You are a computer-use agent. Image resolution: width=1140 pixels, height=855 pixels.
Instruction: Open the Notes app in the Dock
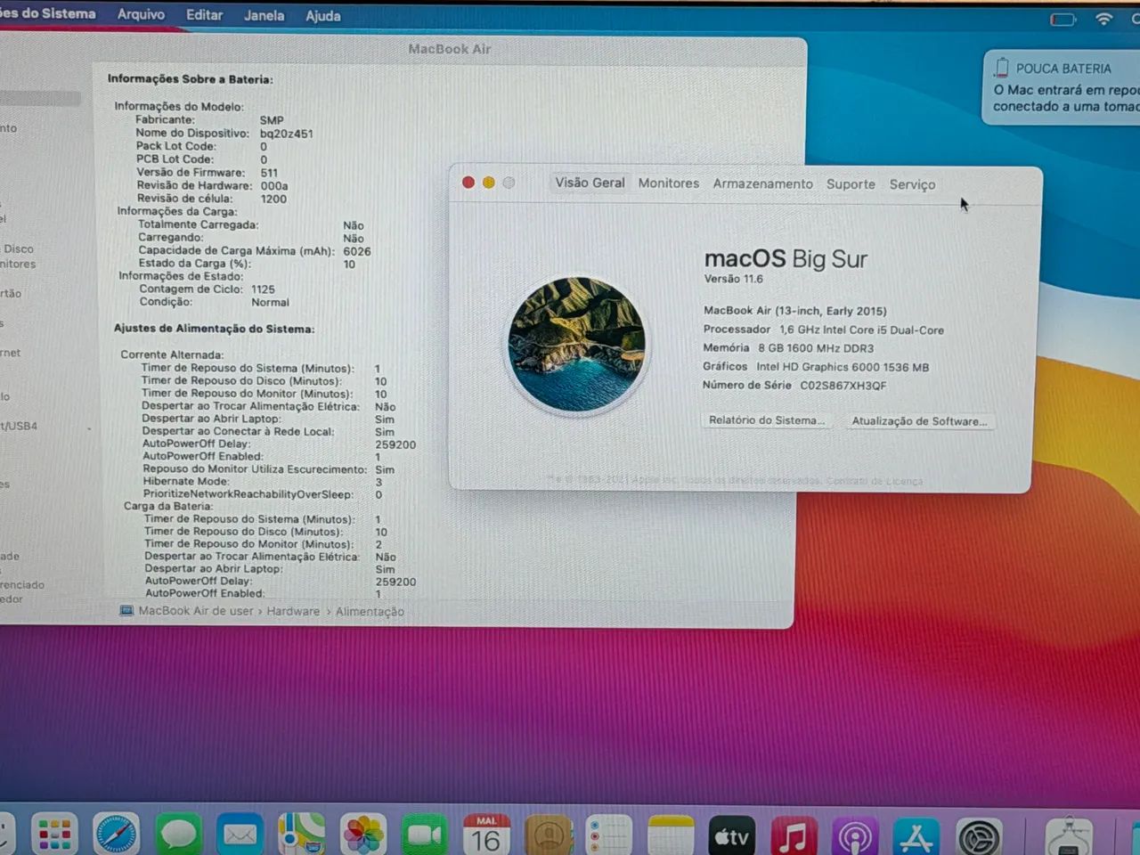[671, 835]
